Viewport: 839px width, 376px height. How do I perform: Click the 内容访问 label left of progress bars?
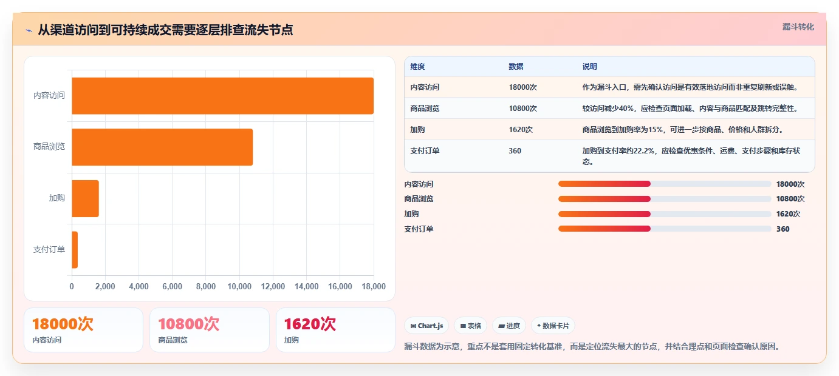[419, 184]
